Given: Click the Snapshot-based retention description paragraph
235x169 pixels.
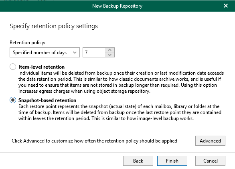Looking at the screenshot, I should click(120, 112).
